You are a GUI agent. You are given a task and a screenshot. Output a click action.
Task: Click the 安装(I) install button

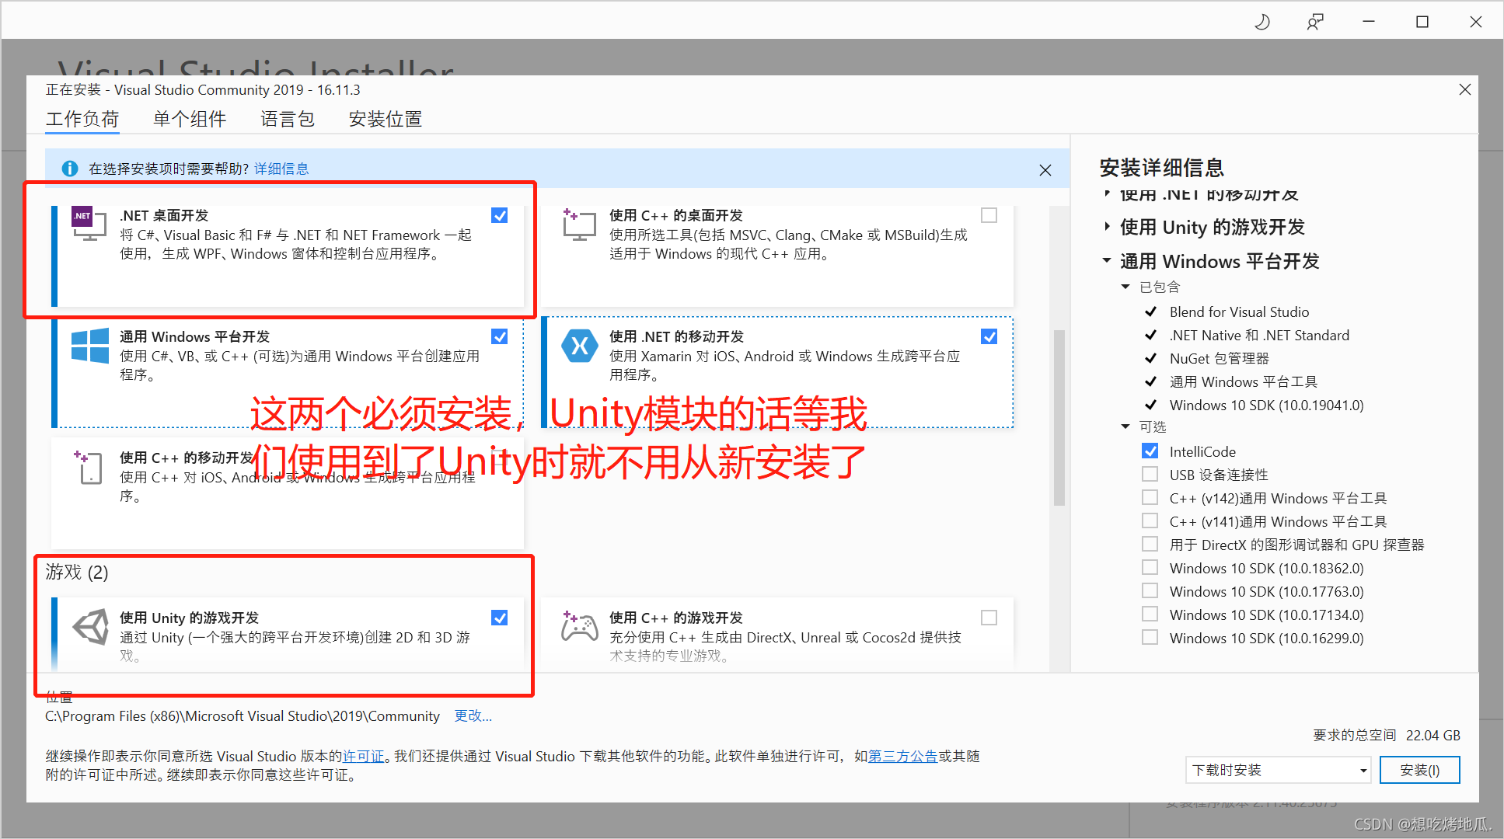click(x=1420, y=770)
